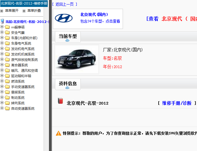
Task: Click the folder icon for 发动机电气系统
Action: pyautogui.click(x=7, y=49)
